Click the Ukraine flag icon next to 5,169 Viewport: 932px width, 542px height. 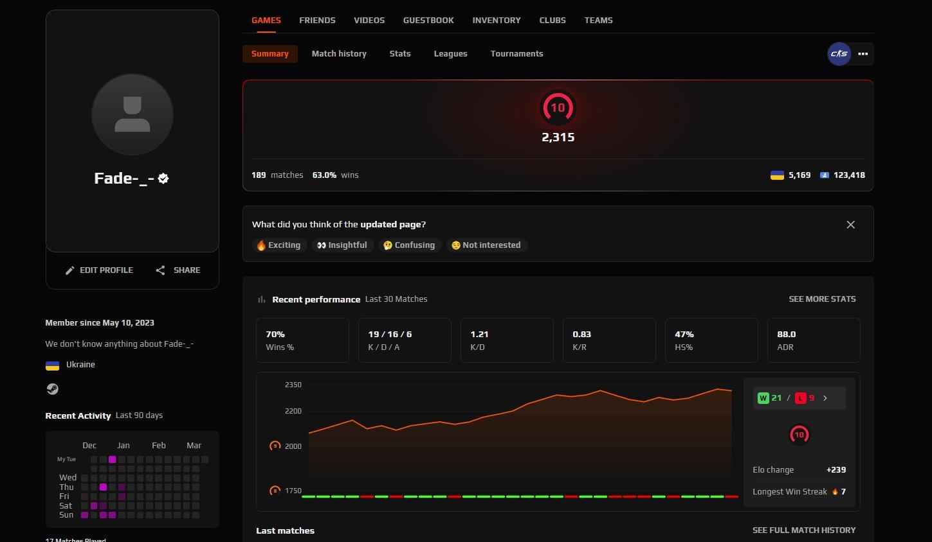click(x=776, y=175)
